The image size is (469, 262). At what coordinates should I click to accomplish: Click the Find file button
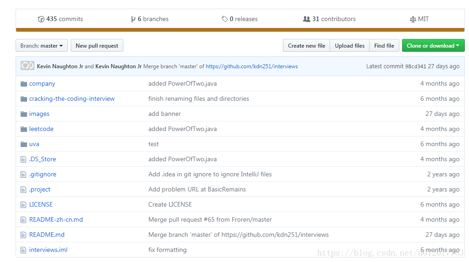384,45
